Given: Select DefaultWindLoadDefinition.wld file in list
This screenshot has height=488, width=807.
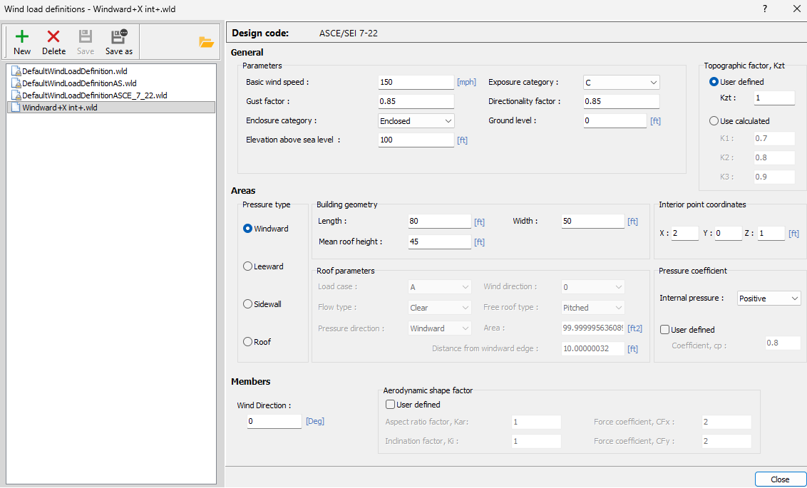Looking at the screenshot, I should (x=74, y=71).
